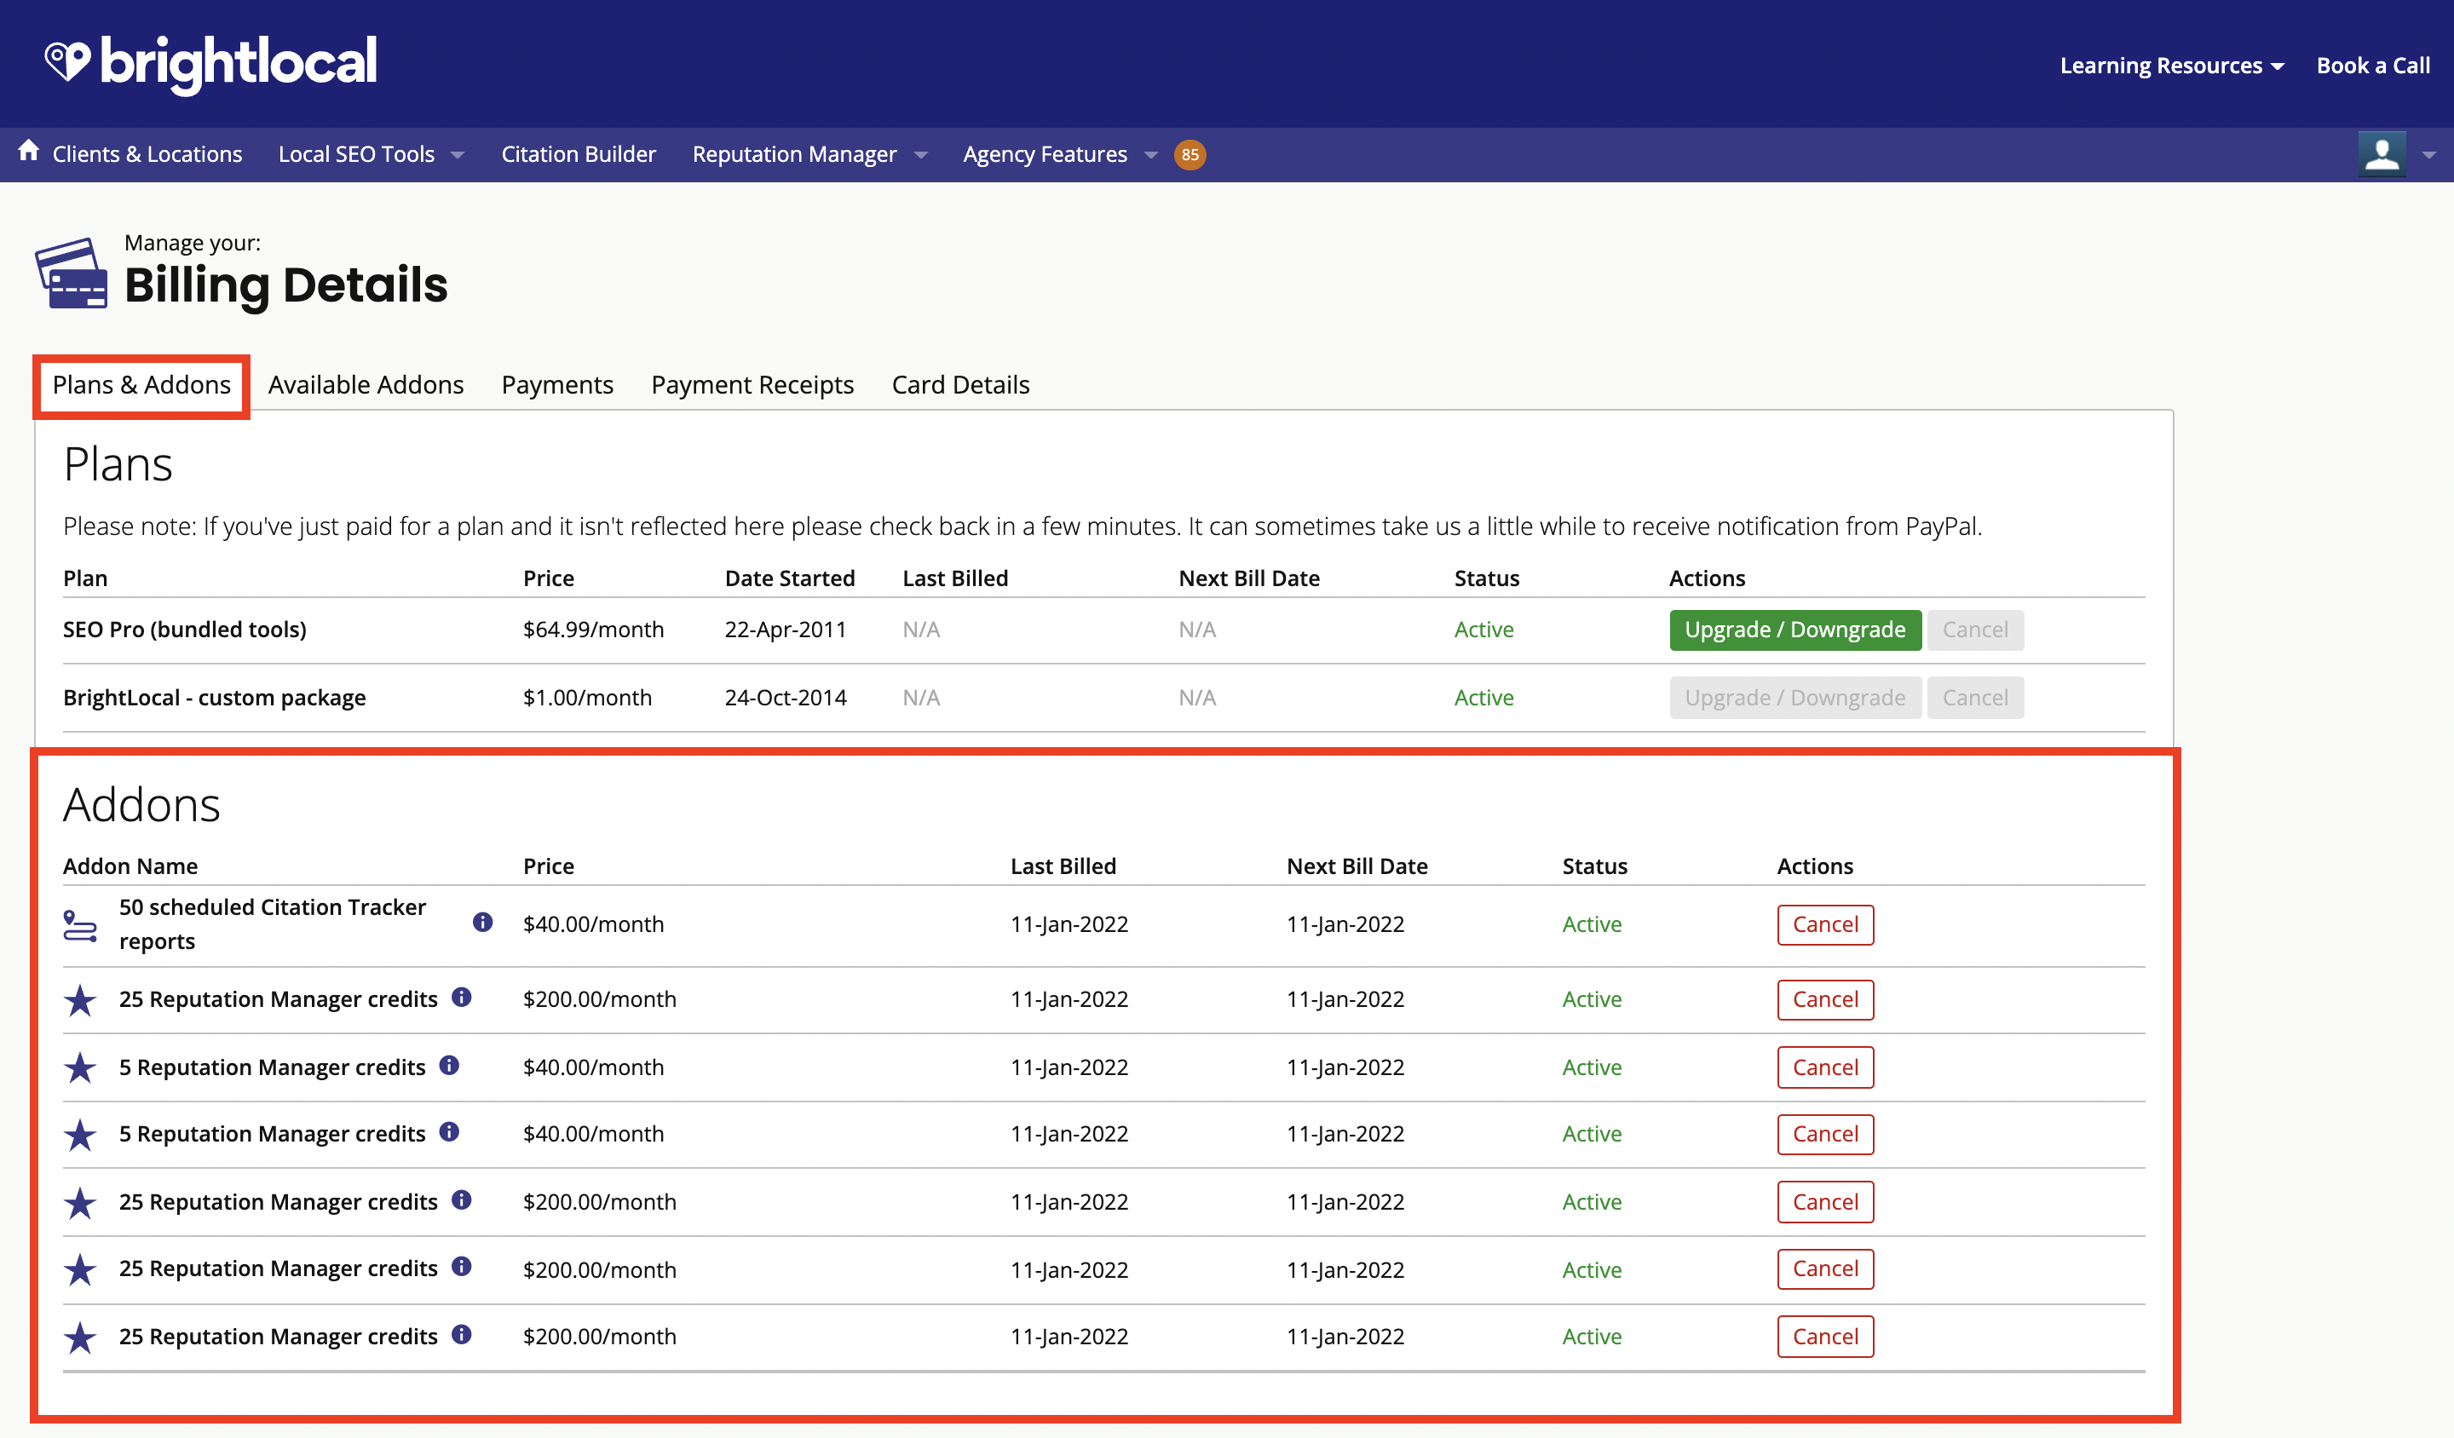
Task: Show info for 50 scheduled Citation Tracker reports
Action: click(482, 922)
